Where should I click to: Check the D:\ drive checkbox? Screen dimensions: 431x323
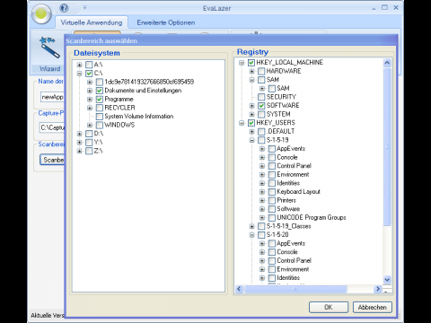(x=89, y=134)
